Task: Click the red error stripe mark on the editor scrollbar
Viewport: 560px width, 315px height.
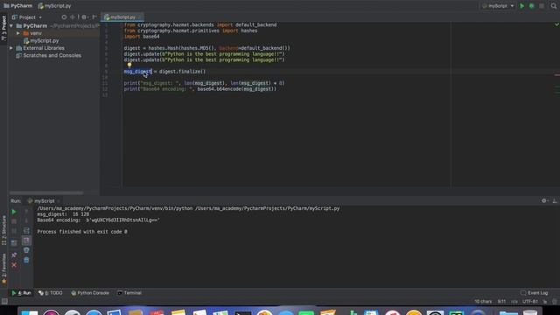Action: (x=556, y=75)
